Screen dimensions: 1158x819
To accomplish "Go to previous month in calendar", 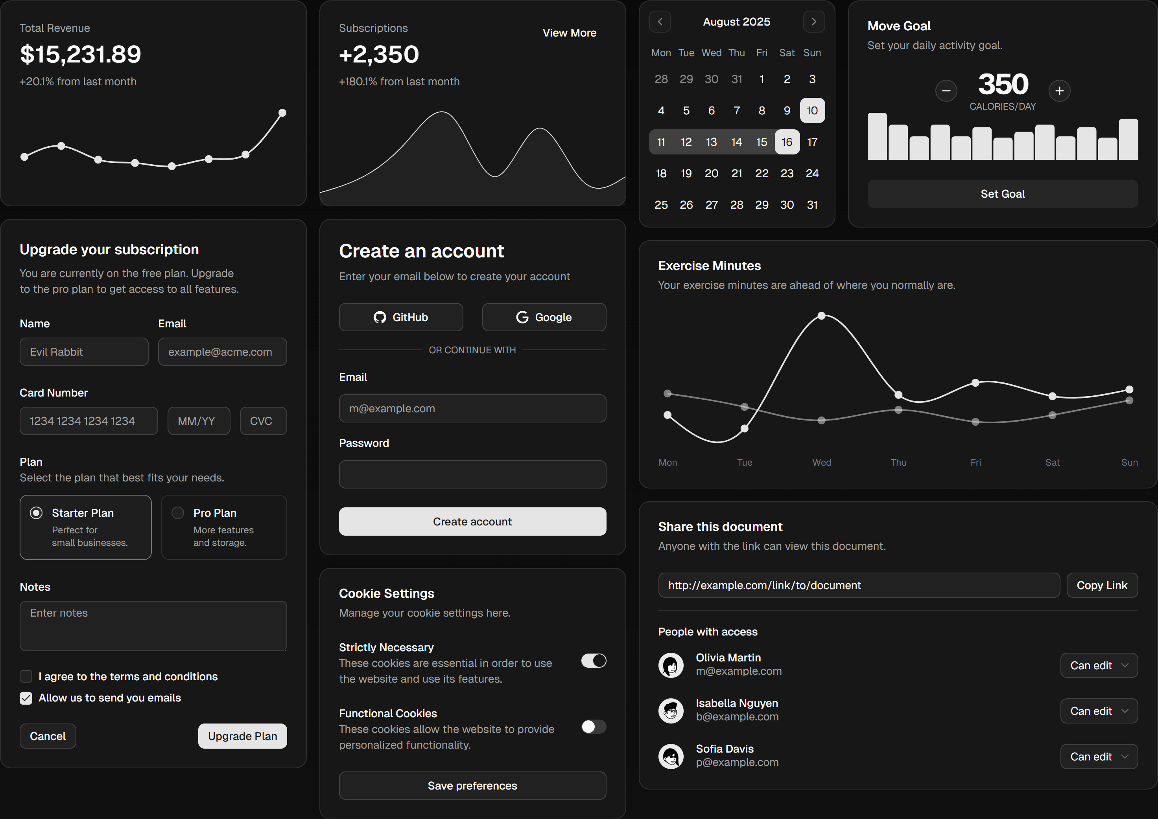I will pos(660,22).
